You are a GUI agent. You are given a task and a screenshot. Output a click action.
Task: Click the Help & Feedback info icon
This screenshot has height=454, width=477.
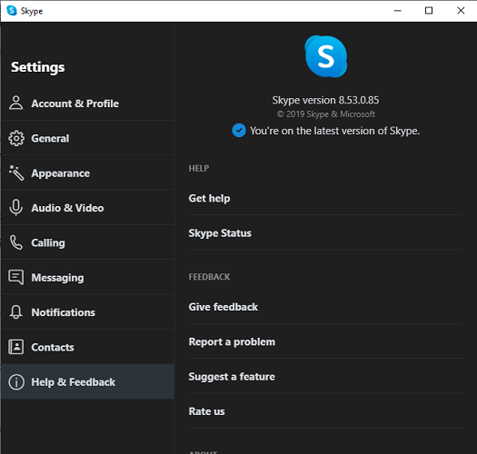(16, 382)
